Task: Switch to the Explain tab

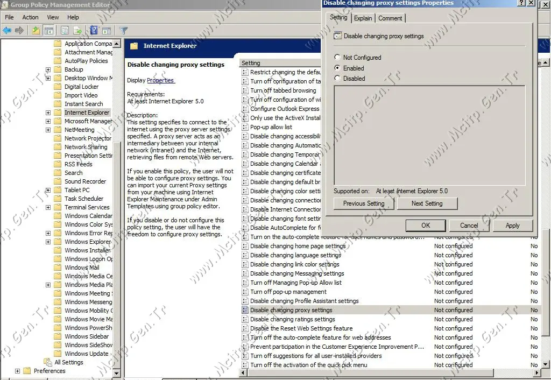Action: coord(363,18)
